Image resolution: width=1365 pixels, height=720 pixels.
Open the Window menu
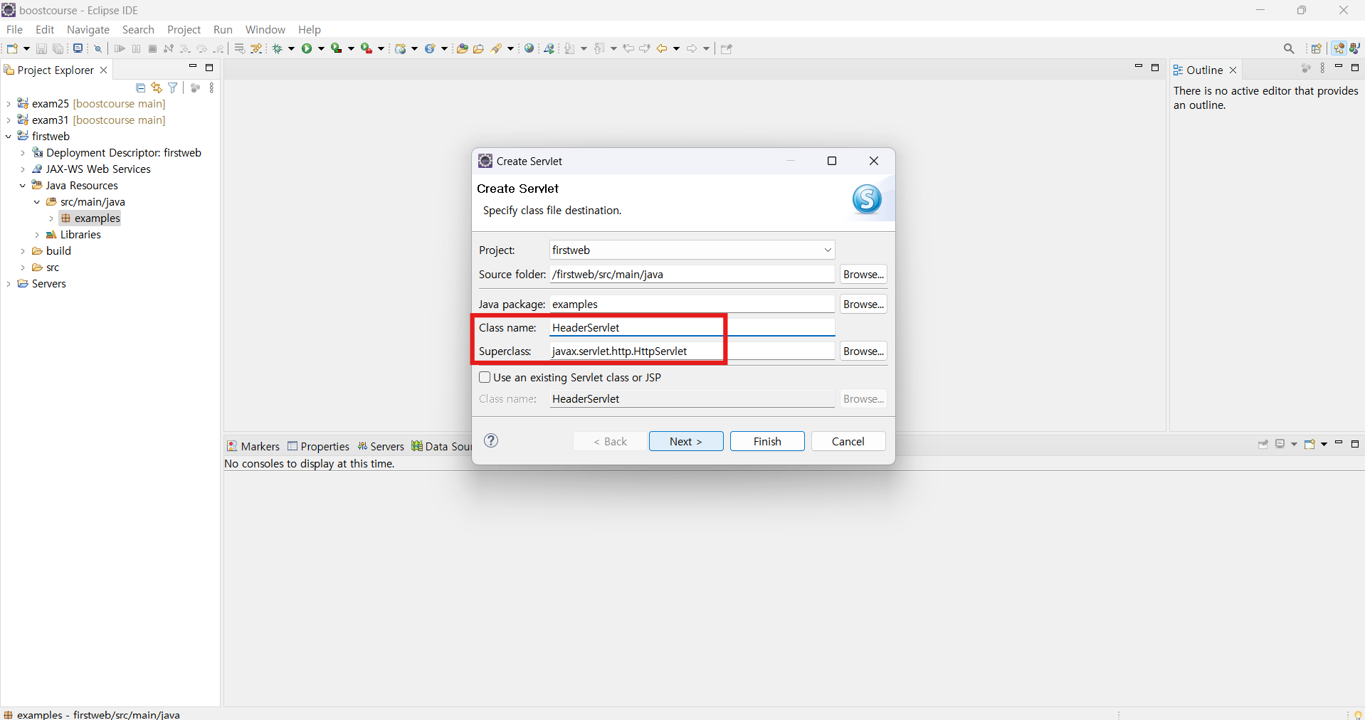[265, 29]
